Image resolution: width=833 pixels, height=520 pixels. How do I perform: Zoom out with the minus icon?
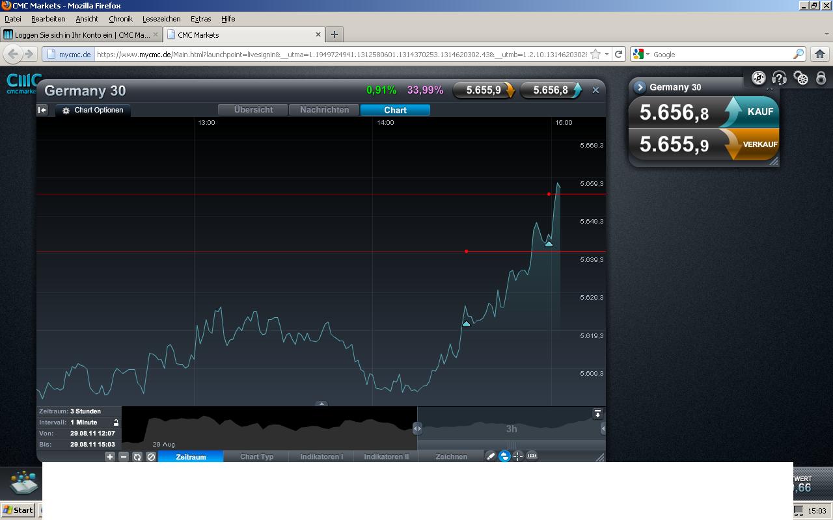click(124, 457)
